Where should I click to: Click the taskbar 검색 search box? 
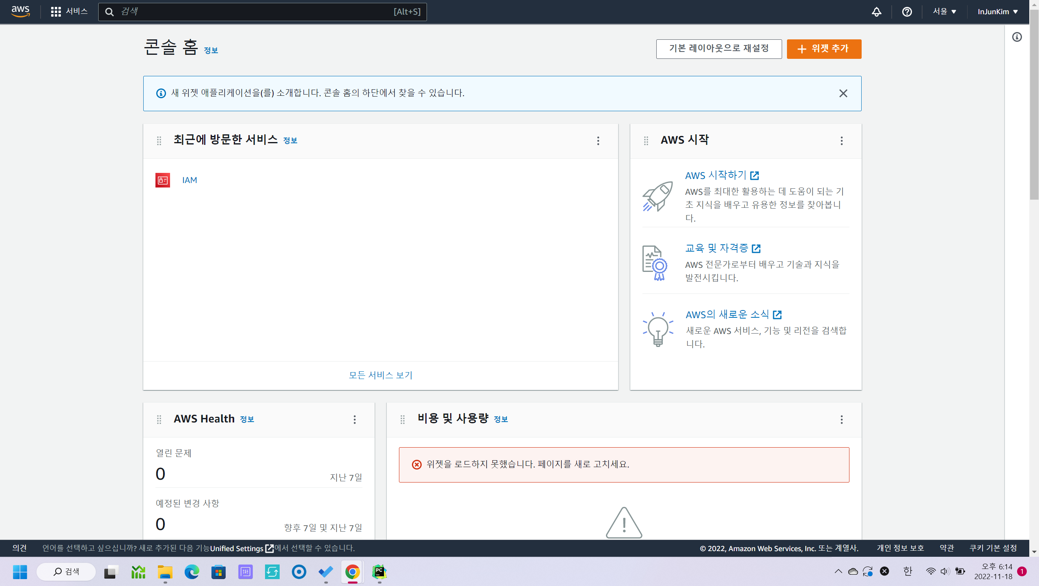[66, 572]
